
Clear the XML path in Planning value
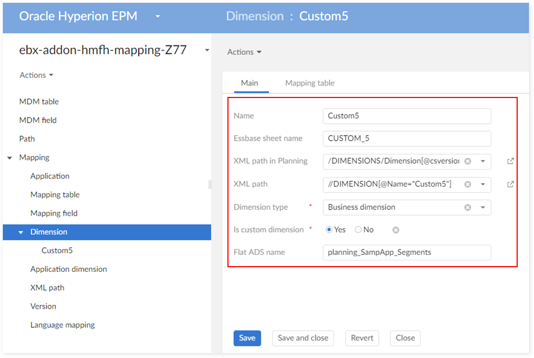[x=467, y=161]
